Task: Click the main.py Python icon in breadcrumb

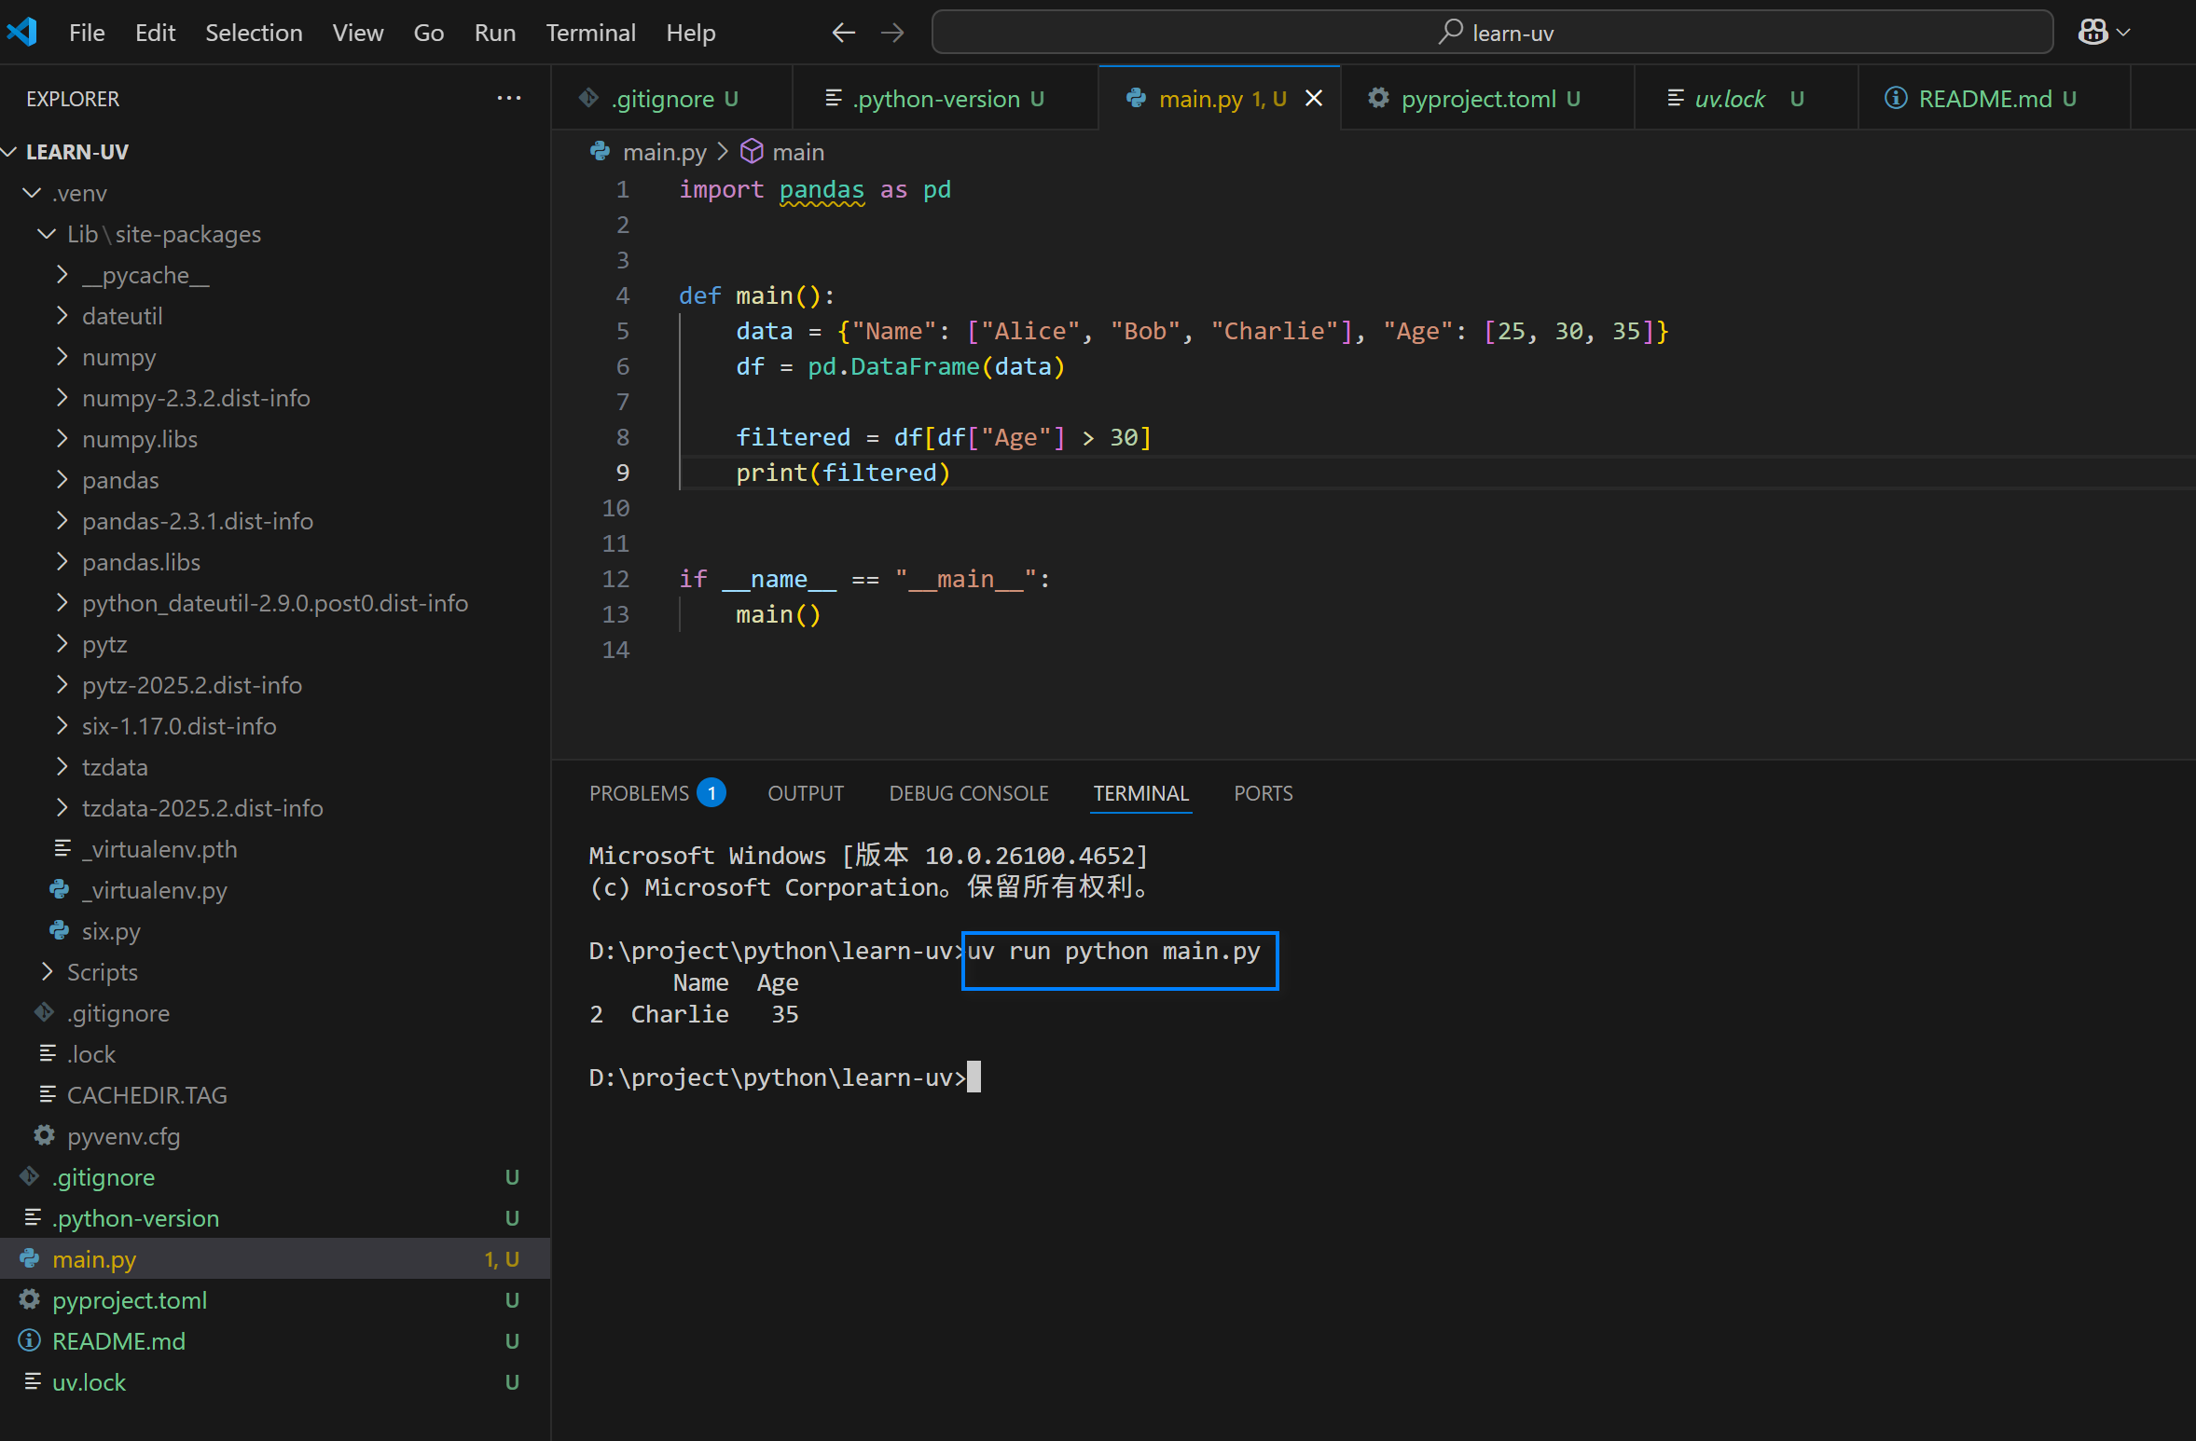Action: pyautogui.click(x=601, y=151)
